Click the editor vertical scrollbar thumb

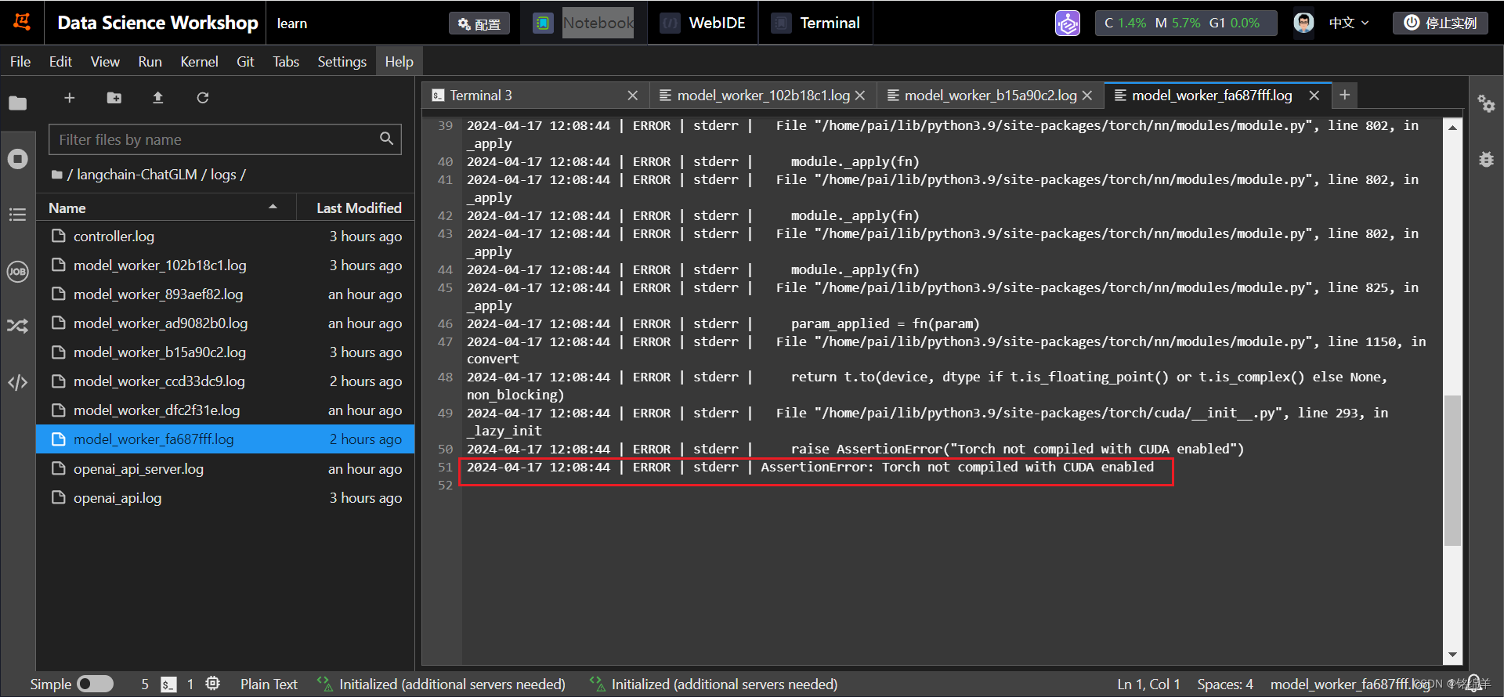click(x=1452, y=470)
